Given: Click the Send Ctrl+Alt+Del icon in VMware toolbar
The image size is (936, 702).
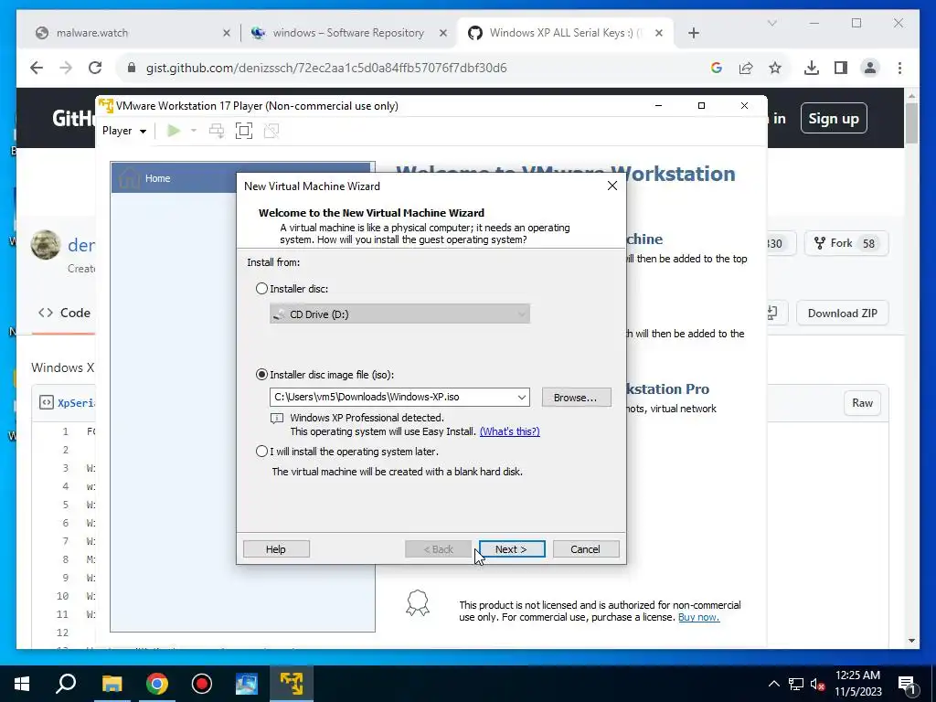Looking at the screenshot, I should 217,131.
